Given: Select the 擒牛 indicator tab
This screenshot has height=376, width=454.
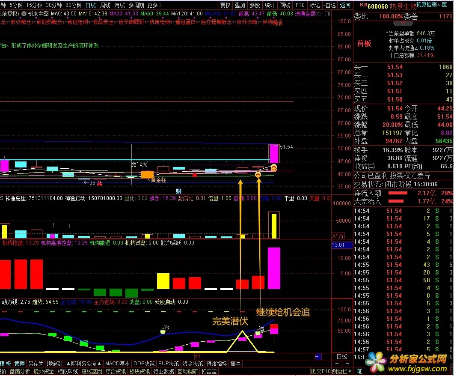Looking at the screenshot, I should 235,364.
